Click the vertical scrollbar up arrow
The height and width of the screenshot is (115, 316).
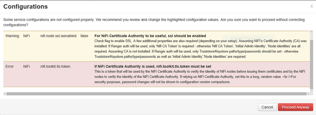click(312, 32)
